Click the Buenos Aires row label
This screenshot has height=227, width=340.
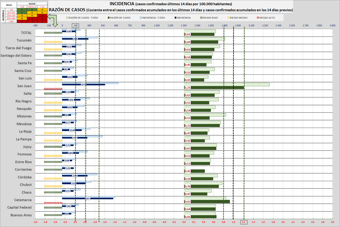(21, 215)
